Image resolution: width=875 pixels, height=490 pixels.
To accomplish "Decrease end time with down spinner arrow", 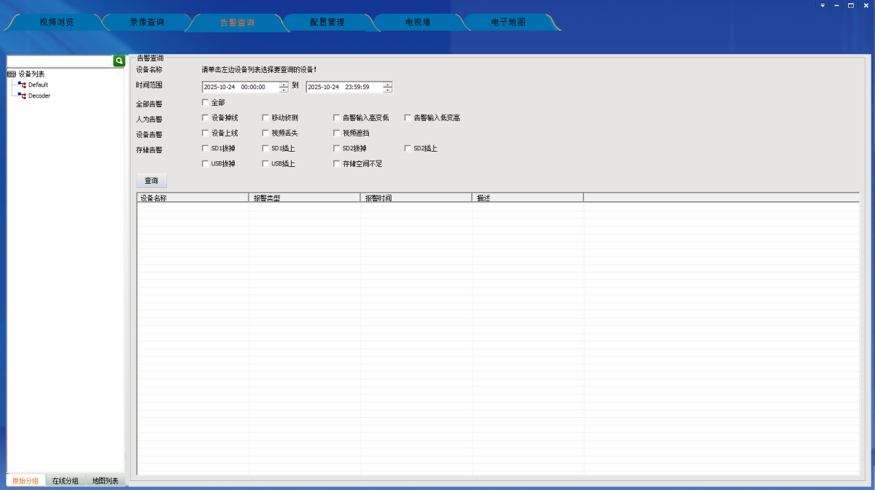I will pyautogui.click(x=387, y=90).
